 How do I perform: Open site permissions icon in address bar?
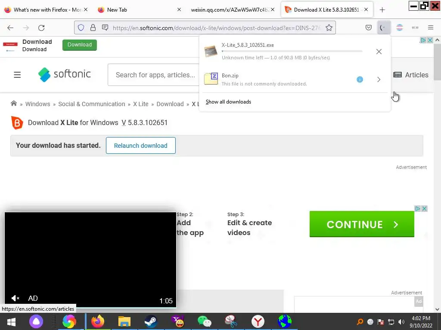(105, 27)
